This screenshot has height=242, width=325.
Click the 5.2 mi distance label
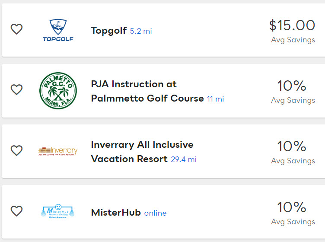[141, 31]
